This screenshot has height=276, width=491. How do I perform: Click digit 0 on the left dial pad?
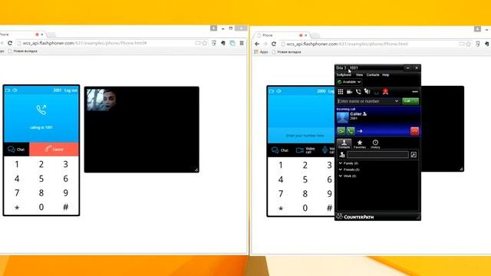tap(41, 207)
